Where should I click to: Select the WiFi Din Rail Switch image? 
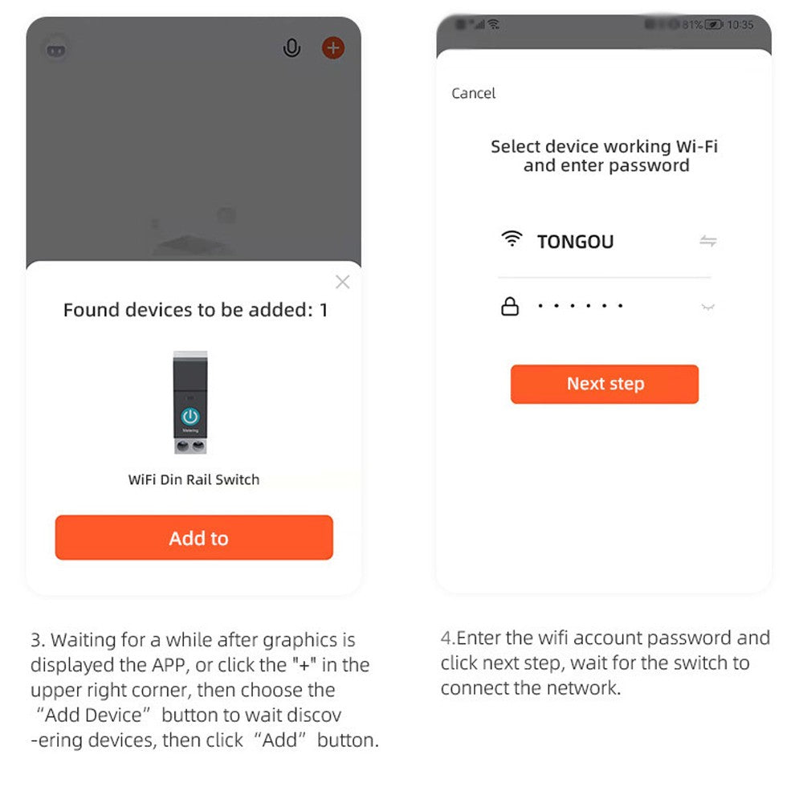[190, 402]
